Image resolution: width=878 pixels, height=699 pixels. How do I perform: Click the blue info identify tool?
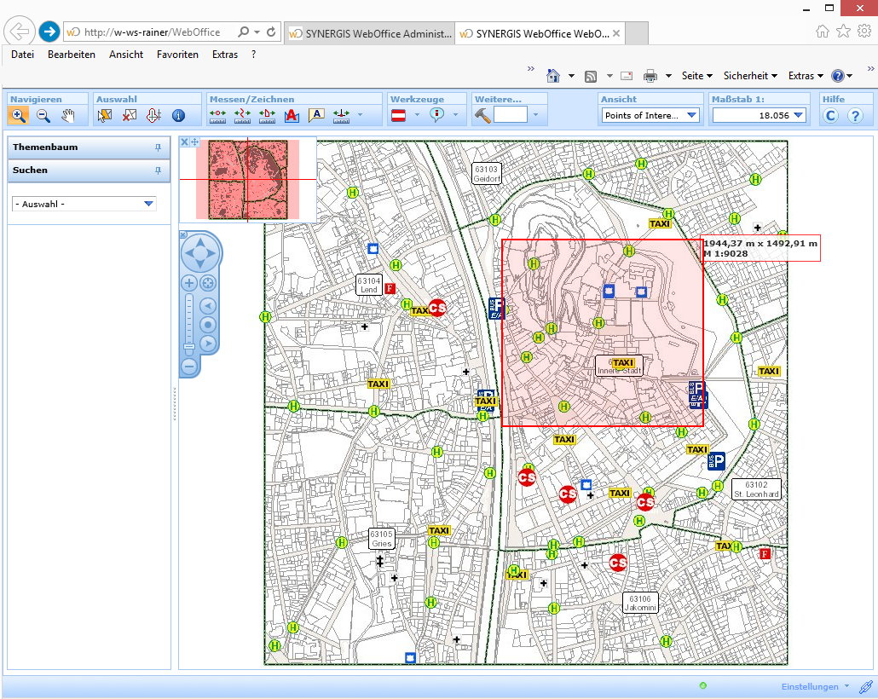pyautogui.click(x=178, y=116)
